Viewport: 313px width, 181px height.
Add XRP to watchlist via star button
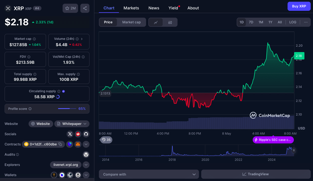70,8
